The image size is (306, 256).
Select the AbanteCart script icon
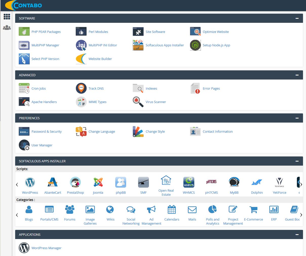[x=53, y=182]
